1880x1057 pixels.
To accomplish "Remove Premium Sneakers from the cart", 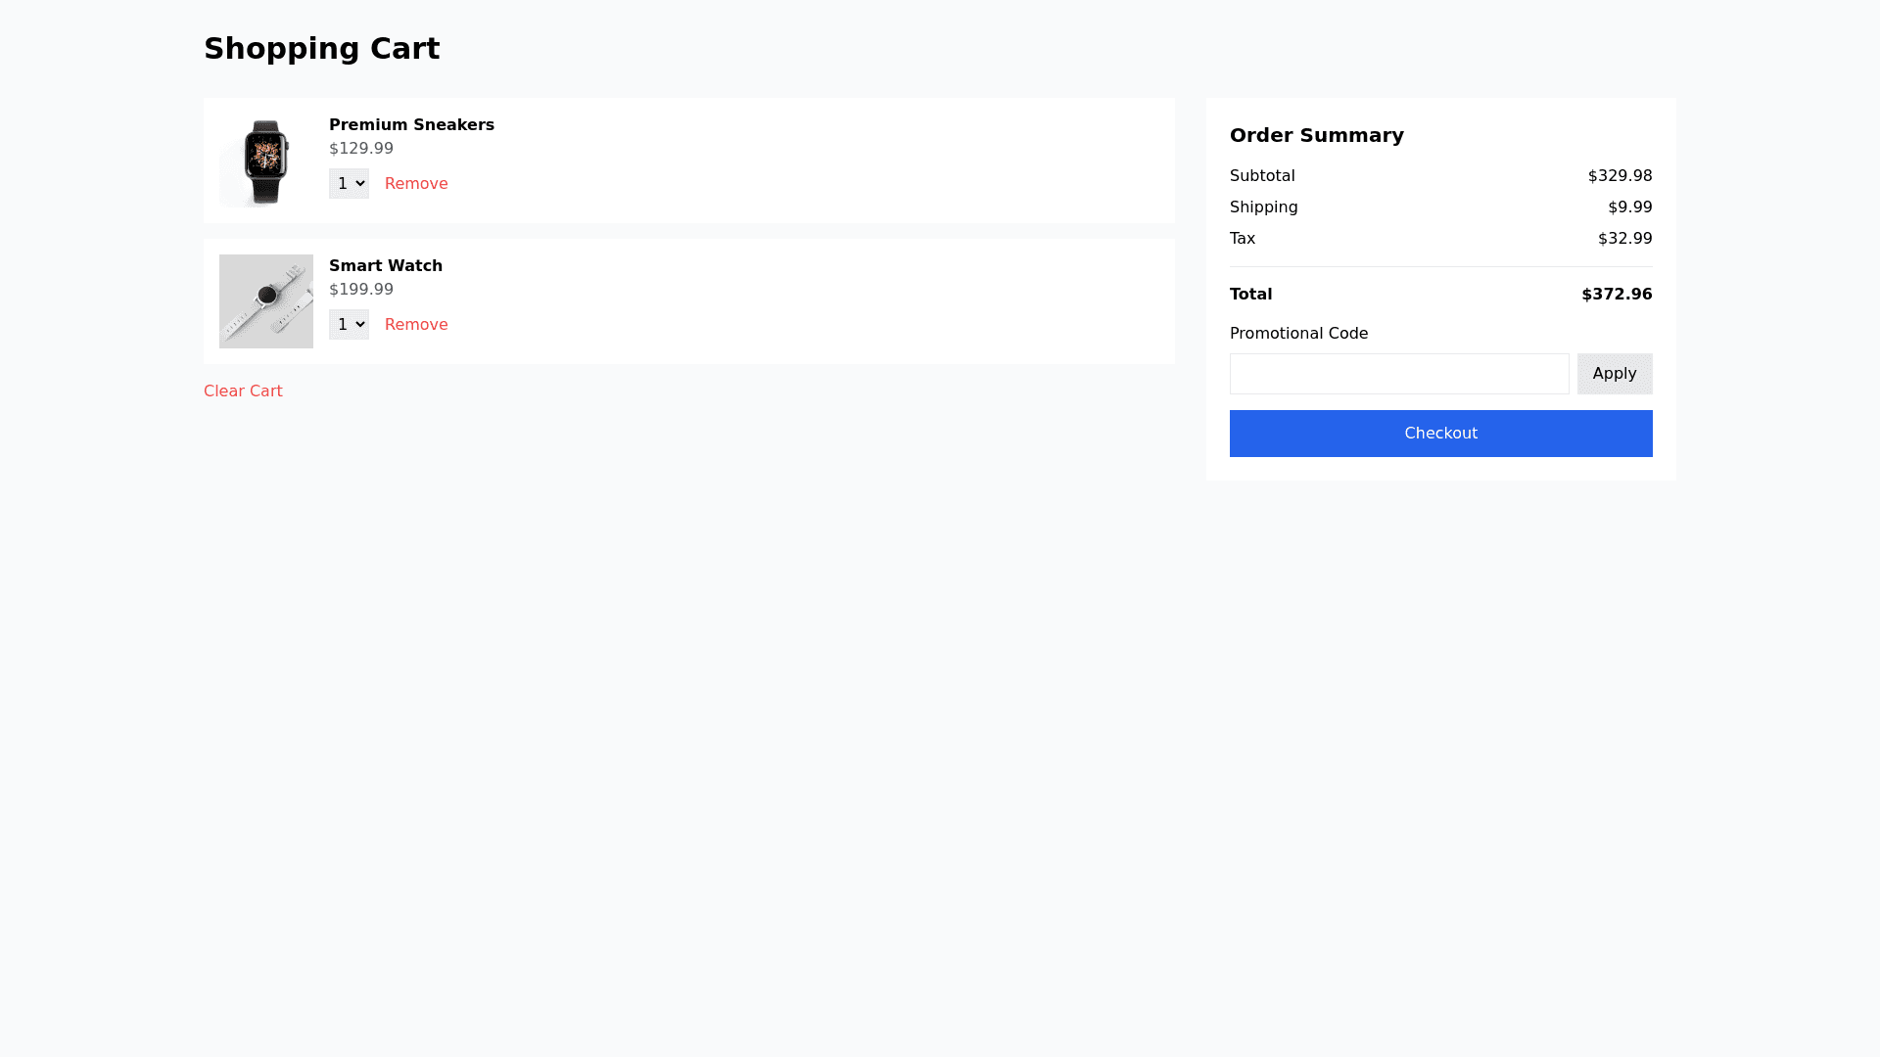I will (416, 184).
